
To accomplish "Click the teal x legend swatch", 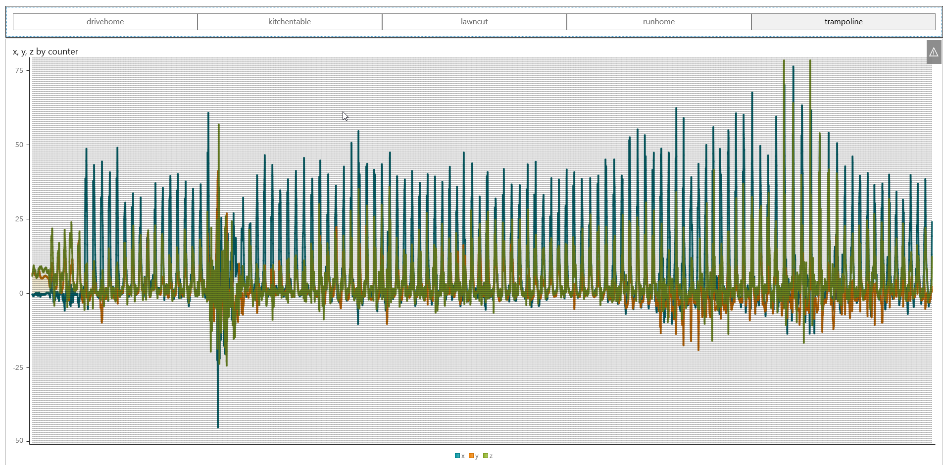I will [x=457, y=456].
